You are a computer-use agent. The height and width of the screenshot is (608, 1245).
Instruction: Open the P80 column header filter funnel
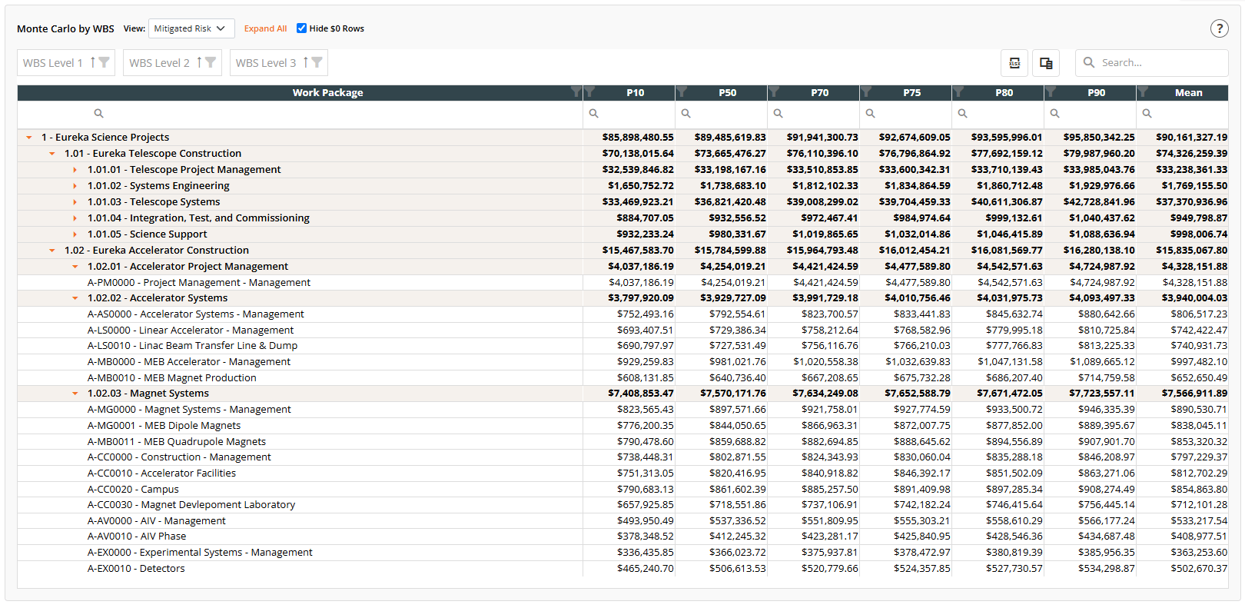pos(959,92)
